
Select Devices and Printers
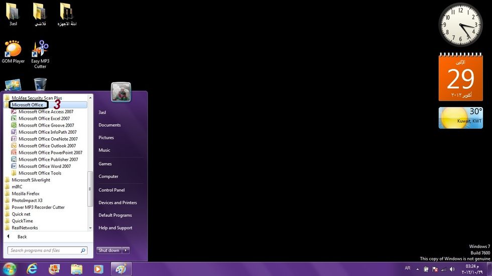coord(117,203)
